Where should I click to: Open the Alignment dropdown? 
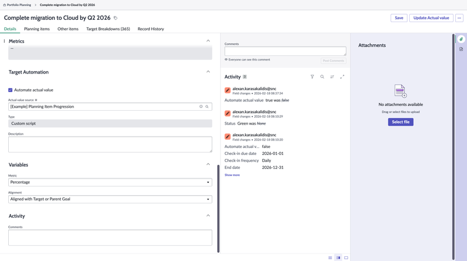point(110,199)
